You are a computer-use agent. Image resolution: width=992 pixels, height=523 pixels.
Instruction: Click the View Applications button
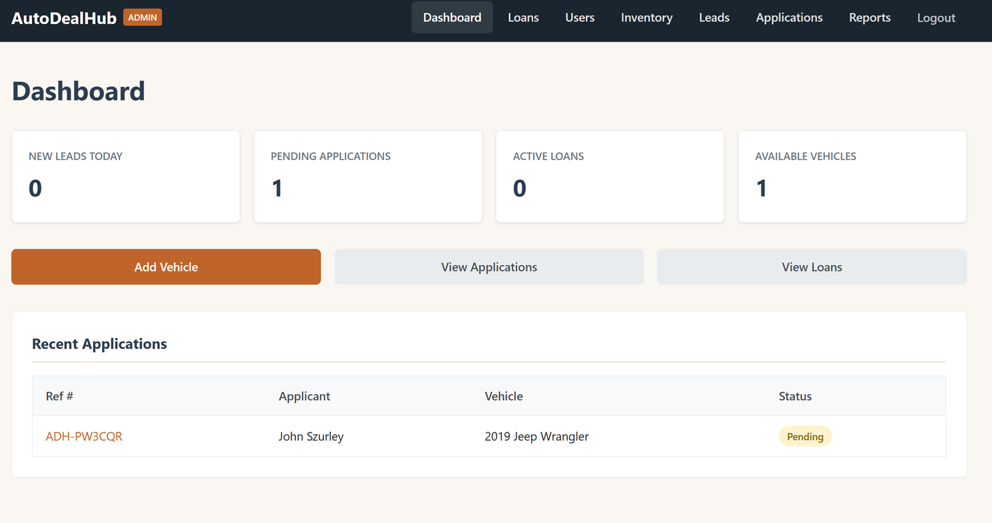pyautogui.click(x=489, y=267)
